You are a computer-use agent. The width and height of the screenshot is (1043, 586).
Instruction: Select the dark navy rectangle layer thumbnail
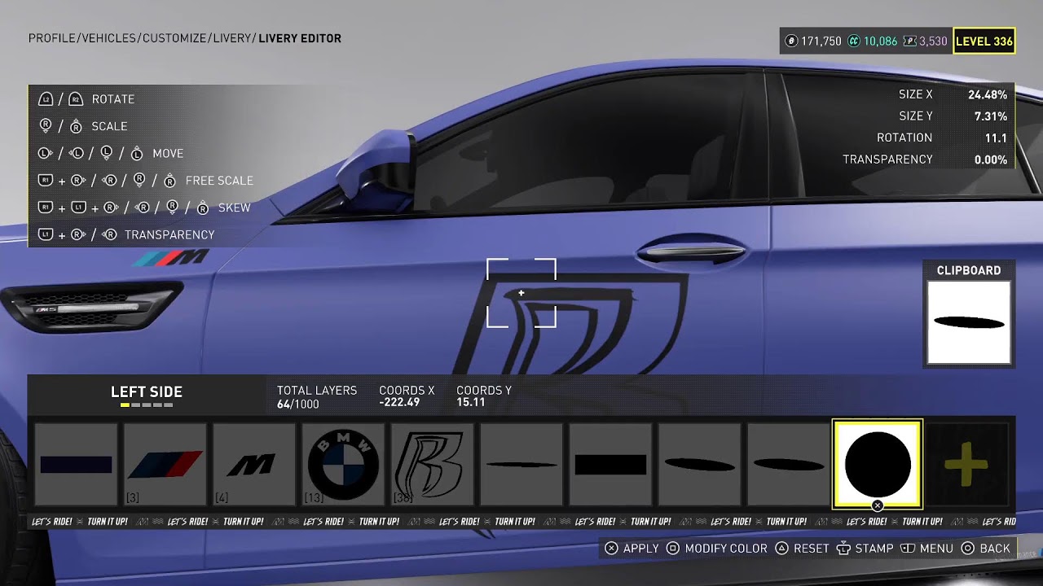(x=76, y=465)
